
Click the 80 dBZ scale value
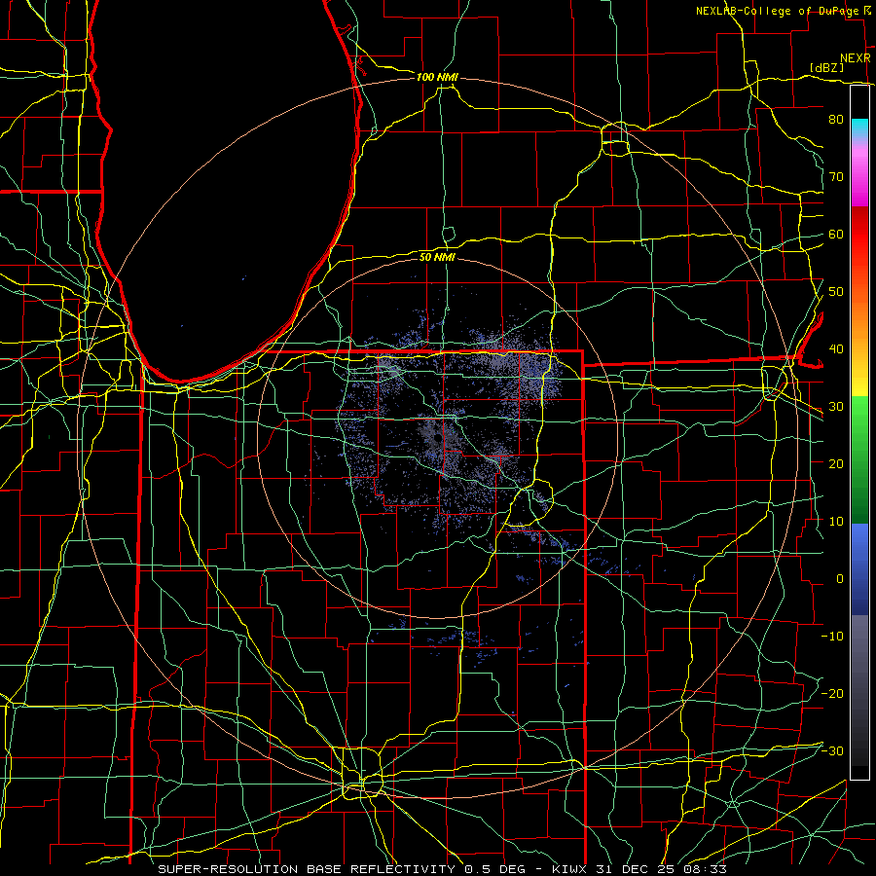836,119
